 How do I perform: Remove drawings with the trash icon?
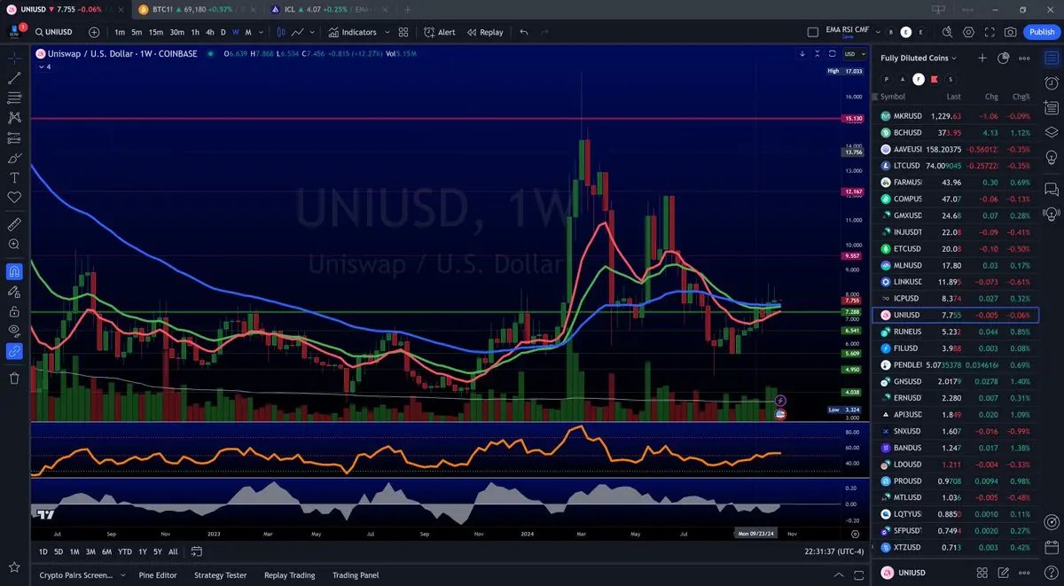tap(14, 379)
